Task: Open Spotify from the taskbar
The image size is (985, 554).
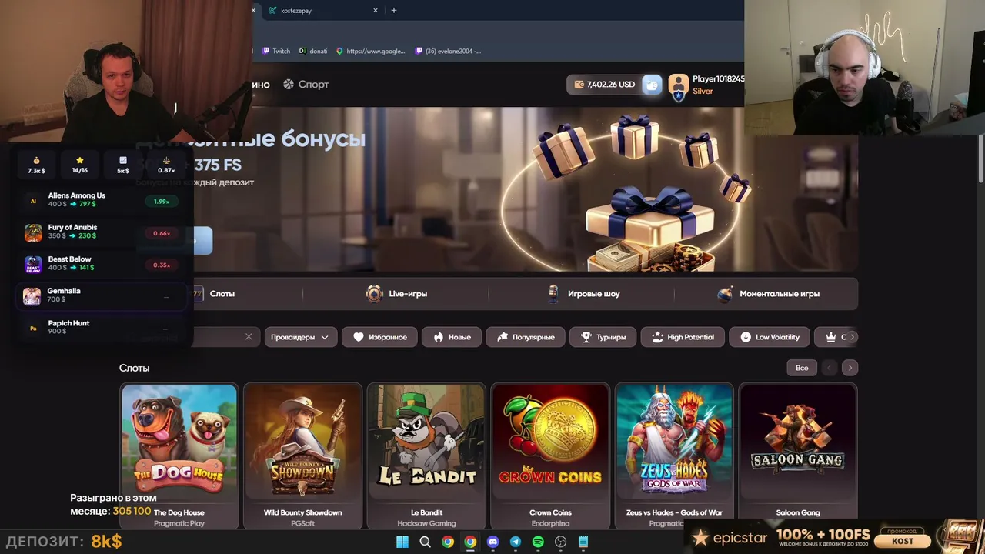Action: (538, 542)
